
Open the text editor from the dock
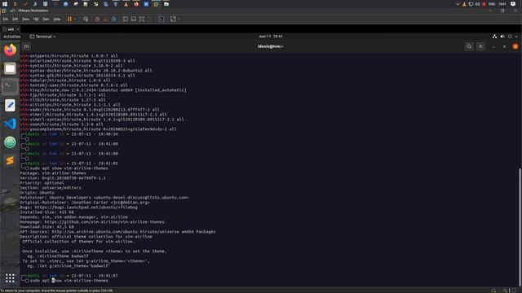coord(10,105)
